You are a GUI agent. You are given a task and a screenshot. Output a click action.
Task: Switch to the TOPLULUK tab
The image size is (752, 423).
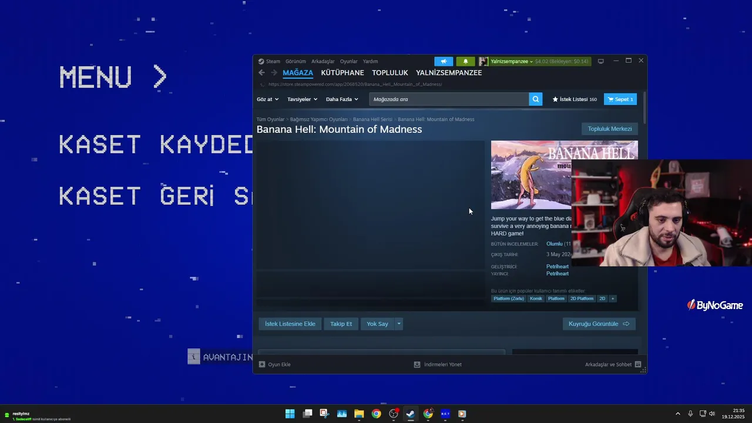pyautogui.click(x=390, y=73)
